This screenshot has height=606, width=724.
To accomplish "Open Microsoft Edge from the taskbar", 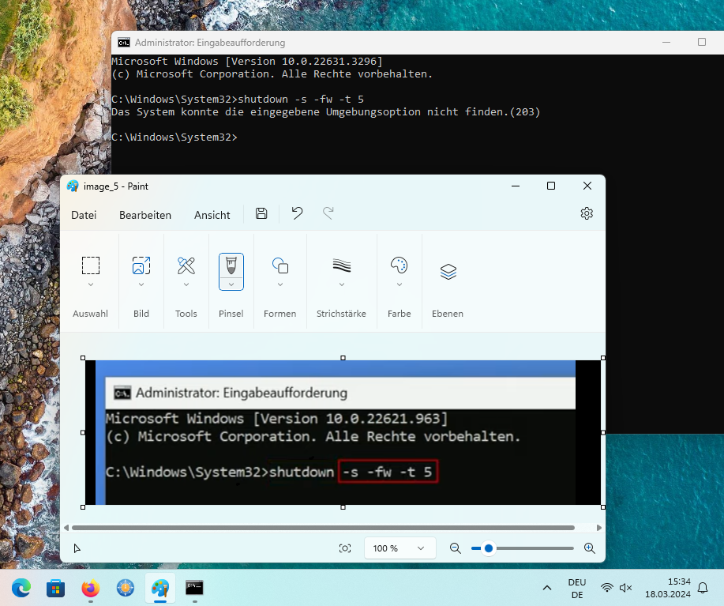I will tap(21, 588).
